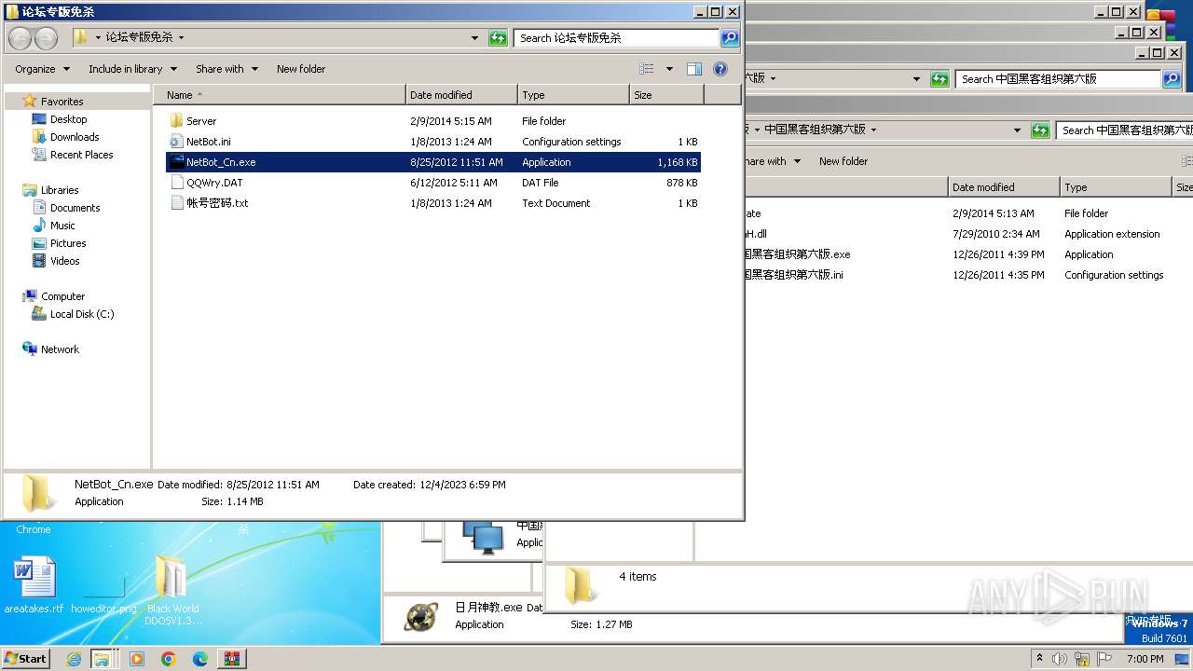1193x671 pixels.
Task: Sort by Type column in front window
Action: (x=573, y=95)
